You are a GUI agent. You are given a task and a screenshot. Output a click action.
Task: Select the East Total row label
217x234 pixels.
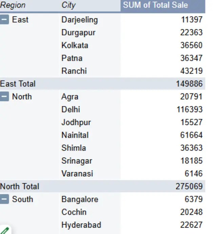click(18, 84)
